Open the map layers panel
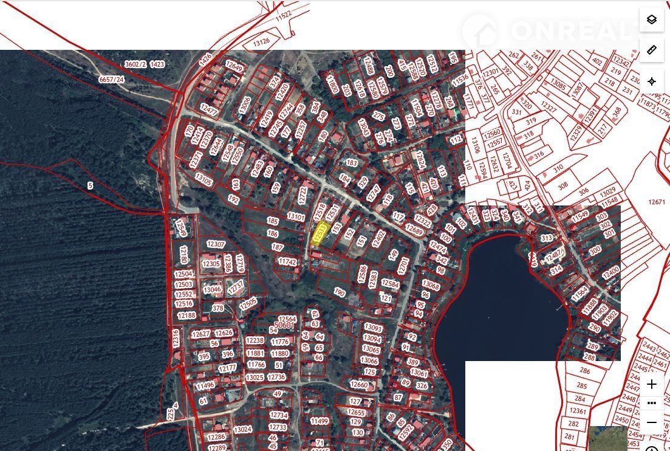Screen dimensions: 670x451 tap(651, 19)
